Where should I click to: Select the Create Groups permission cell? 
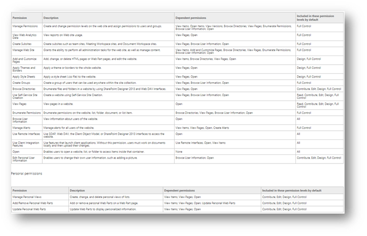(21, 83)
